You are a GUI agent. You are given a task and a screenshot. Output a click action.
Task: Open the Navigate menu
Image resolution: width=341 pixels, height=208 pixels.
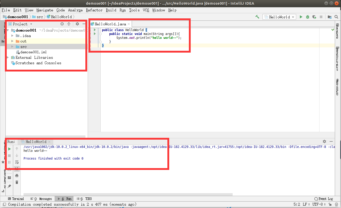coord(45,10)
